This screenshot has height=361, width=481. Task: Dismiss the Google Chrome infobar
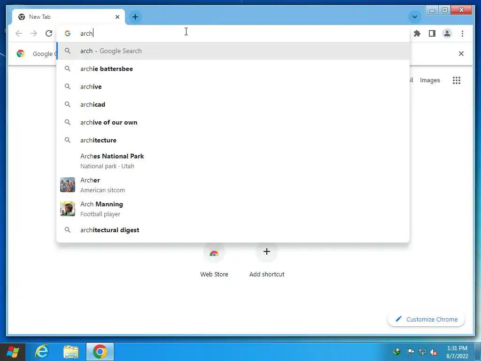pos(461,54)
